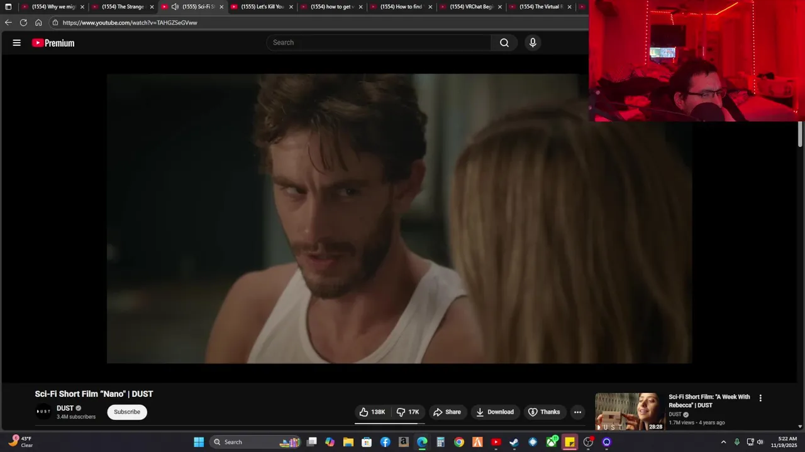Open Xbox app from taskbar

tap(552, 442)
